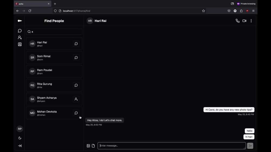Viewport: 271px width, 152px height.
Task: Message Som Rimal via chat icon
Action: [76, 58]
